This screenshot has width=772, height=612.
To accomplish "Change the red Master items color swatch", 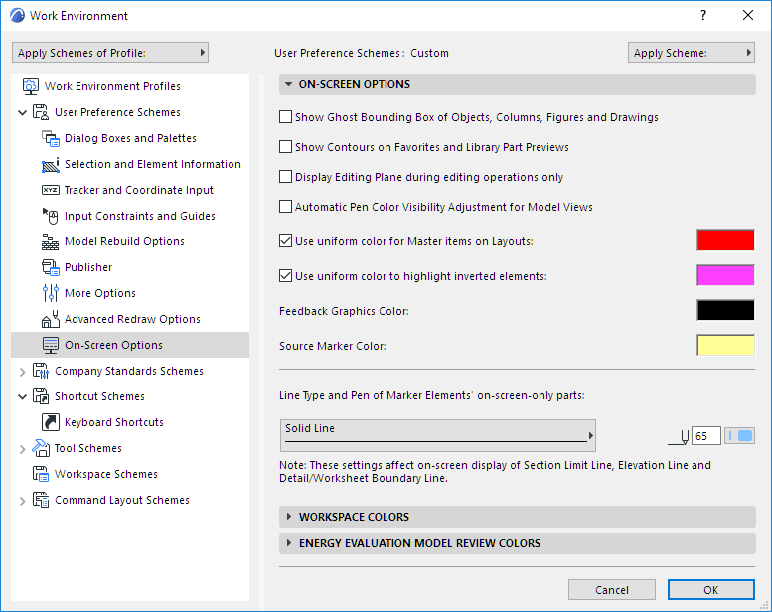I will tap(725, 240).
